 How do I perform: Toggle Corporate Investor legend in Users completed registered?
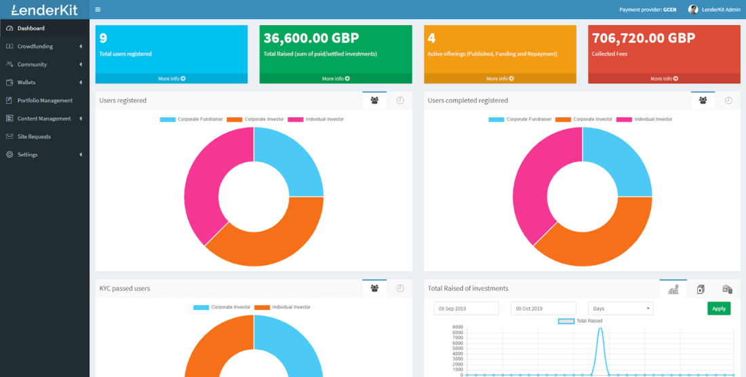pos(584,119)
